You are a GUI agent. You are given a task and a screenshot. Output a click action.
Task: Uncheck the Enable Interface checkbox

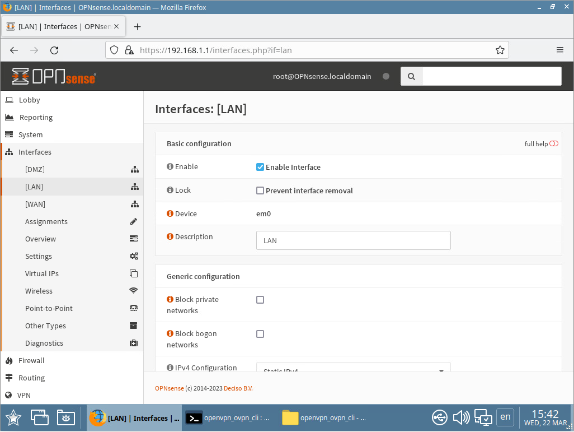[260, 167]
